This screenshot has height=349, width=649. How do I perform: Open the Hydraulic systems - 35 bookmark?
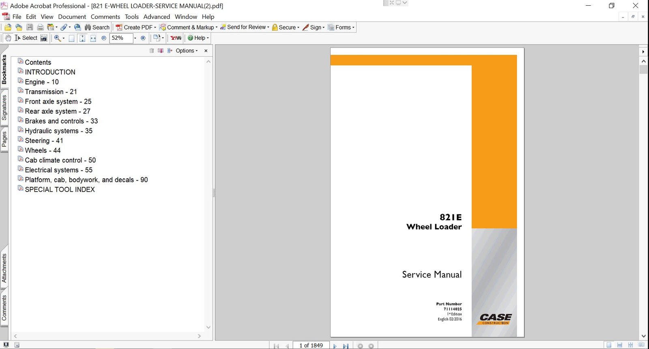click(58, 131)
